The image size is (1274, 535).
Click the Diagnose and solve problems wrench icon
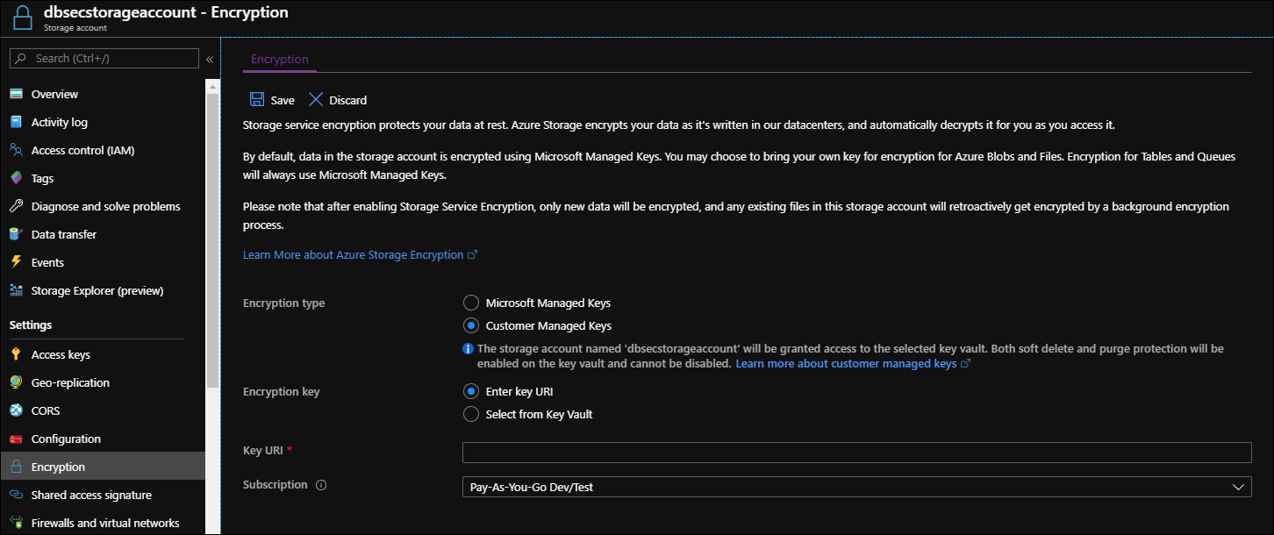point(16,206)
